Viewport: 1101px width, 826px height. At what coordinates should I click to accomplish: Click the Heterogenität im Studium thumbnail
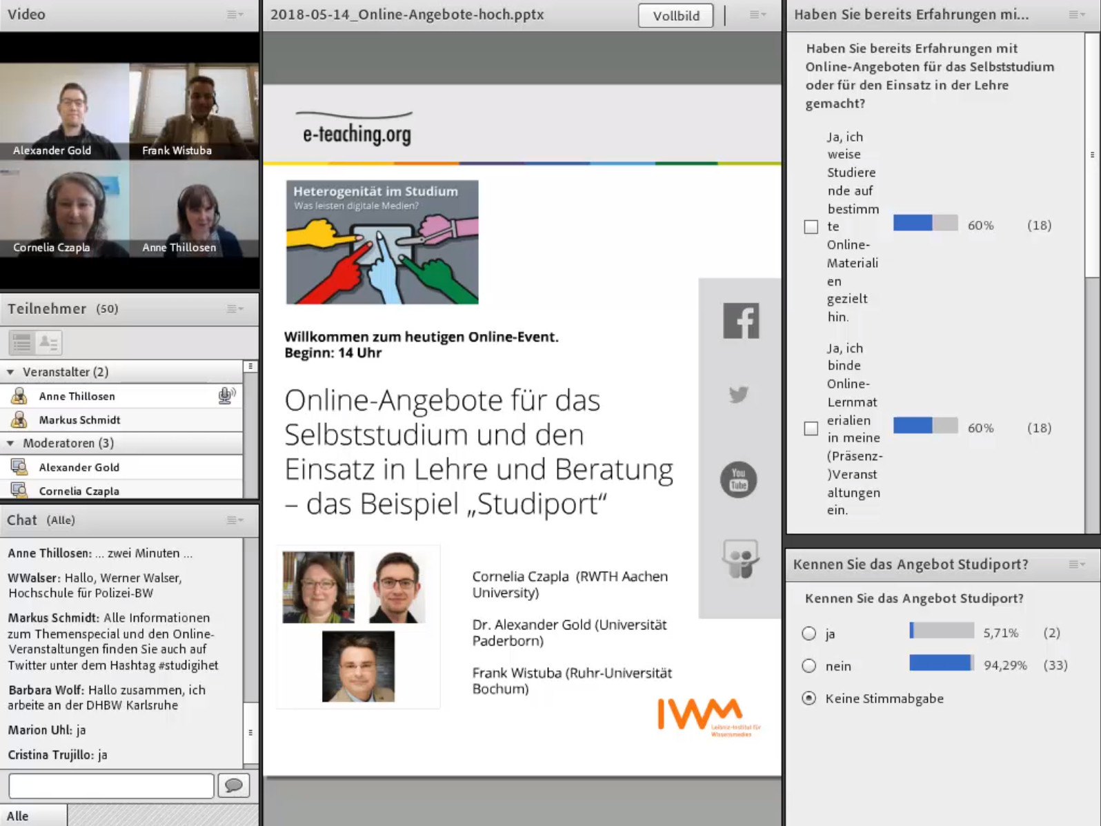click(x=382, y=242)
